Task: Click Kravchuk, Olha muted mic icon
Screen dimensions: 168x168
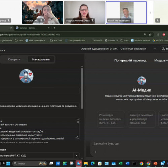Action: coord(41,20)
